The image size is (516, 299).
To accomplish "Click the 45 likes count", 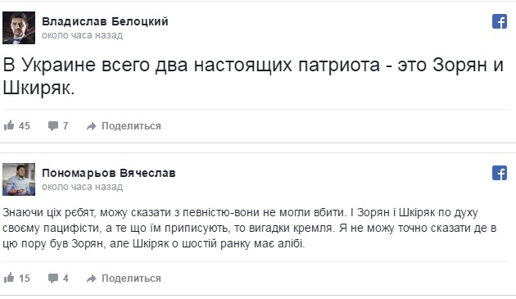I will click(x=25, y=126).
